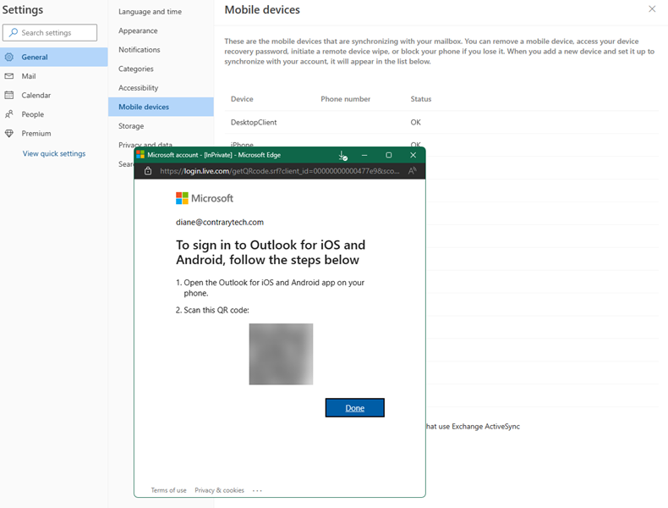
Task: Click the lock site info icon
Action: pyautogui.click(x=148, y=171)
